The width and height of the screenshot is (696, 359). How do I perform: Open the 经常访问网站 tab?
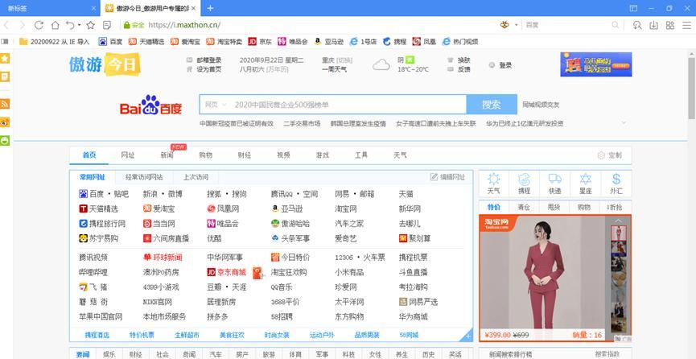pos(144,177)
